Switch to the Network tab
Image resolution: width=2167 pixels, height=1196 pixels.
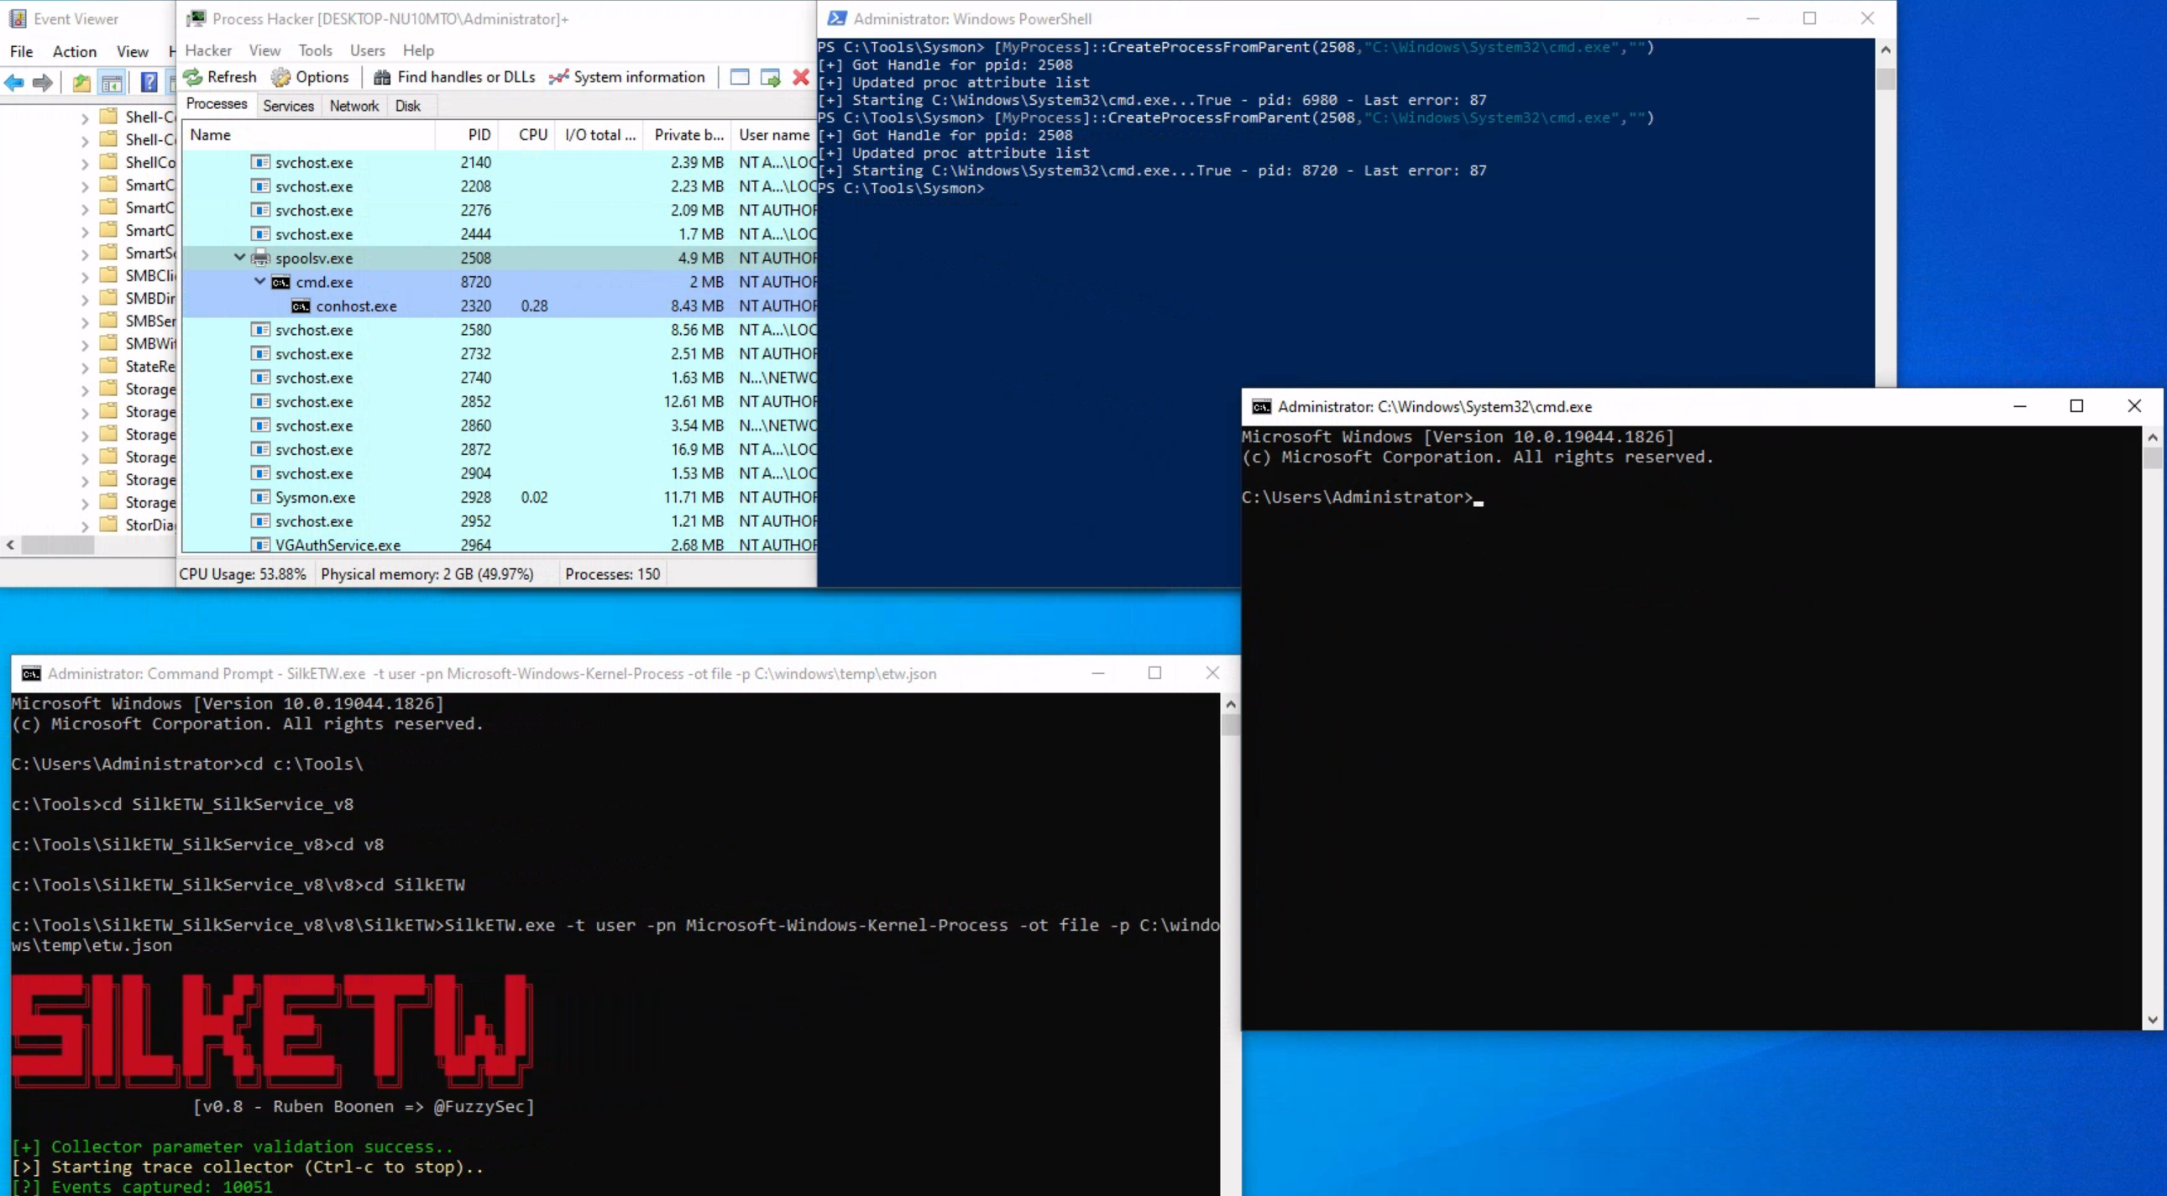[x=353, y=105]
